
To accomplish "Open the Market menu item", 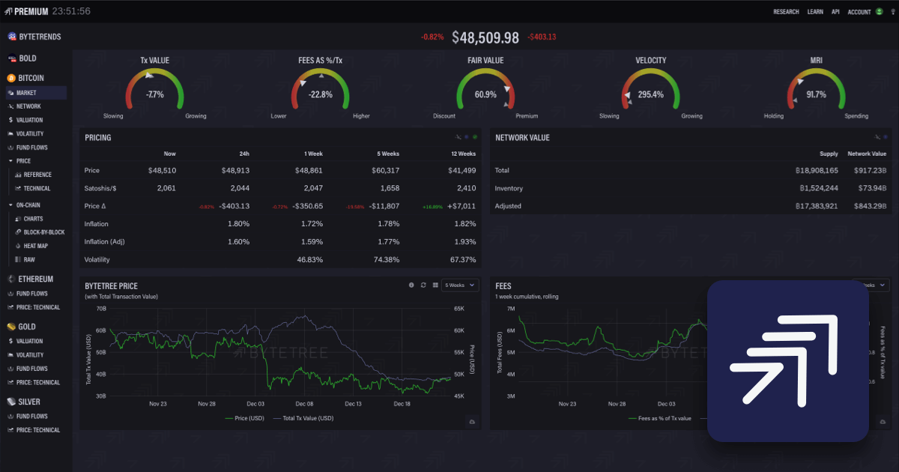I will tap(34, 93).
